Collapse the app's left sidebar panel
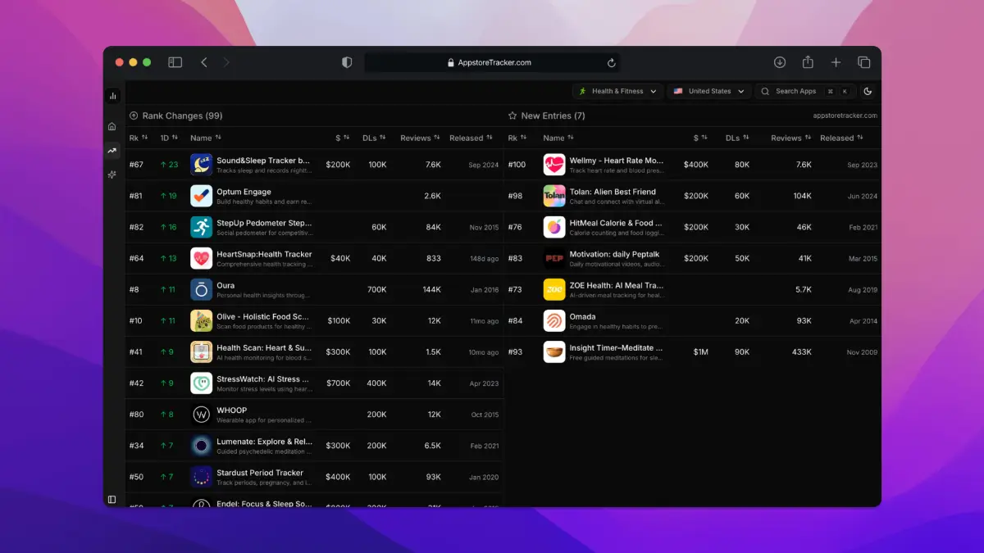This screenshot has height=553, width=984. [112, 499]
